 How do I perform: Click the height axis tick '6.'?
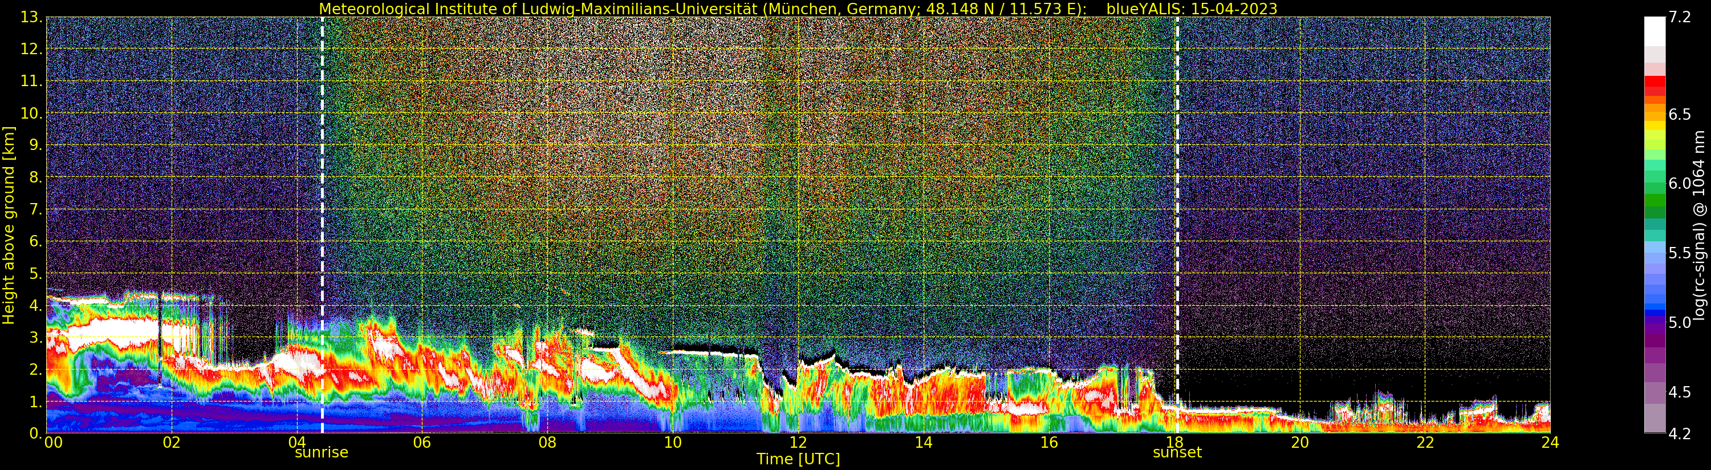[35, 241]
